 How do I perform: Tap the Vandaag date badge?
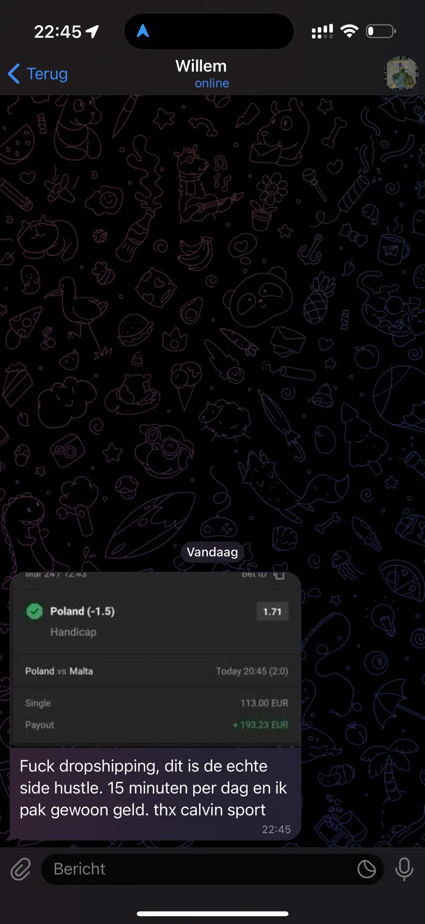point(212,552)
